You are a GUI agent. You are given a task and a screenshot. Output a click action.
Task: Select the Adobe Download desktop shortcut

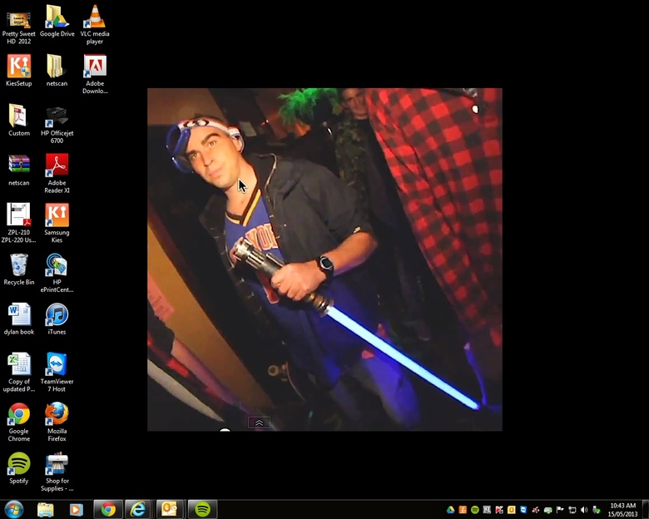95,74
